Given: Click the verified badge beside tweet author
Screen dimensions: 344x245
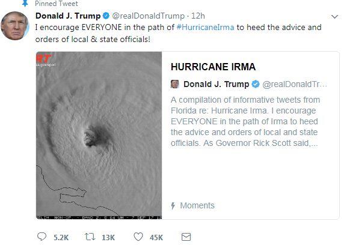Looking at the screenshot, I should pyautogui.click(x=106, y=16).
